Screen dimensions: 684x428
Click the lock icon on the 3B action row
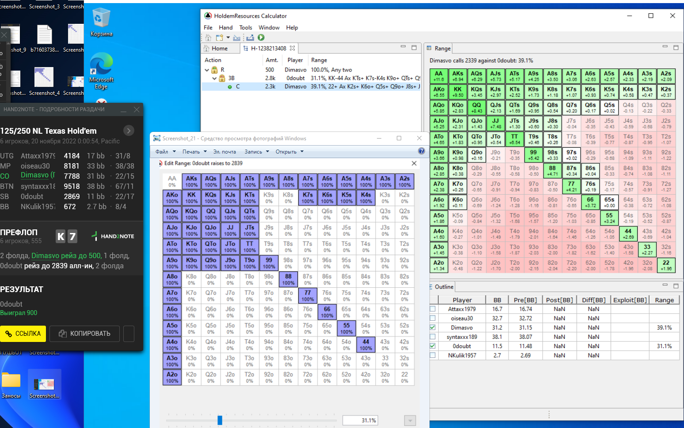[221, 78]
